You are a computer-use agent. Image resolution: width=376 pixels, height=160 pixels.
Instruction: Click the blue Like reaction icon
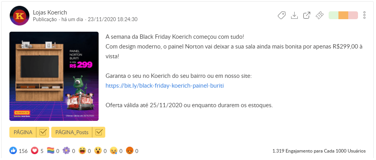(x=13, y=151)
